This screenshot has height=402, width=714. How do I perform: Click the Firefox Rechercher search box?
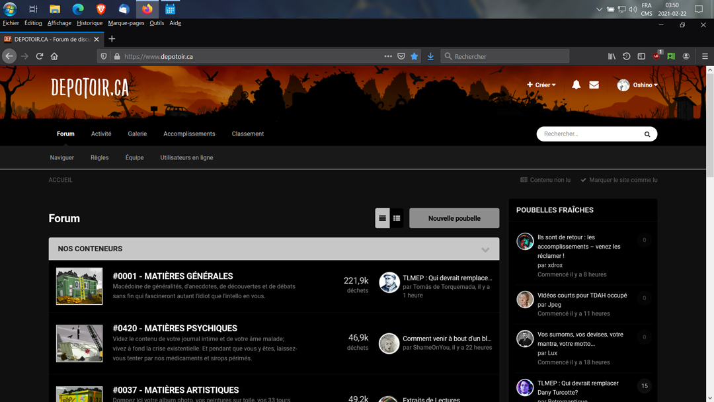click(504, 56)
